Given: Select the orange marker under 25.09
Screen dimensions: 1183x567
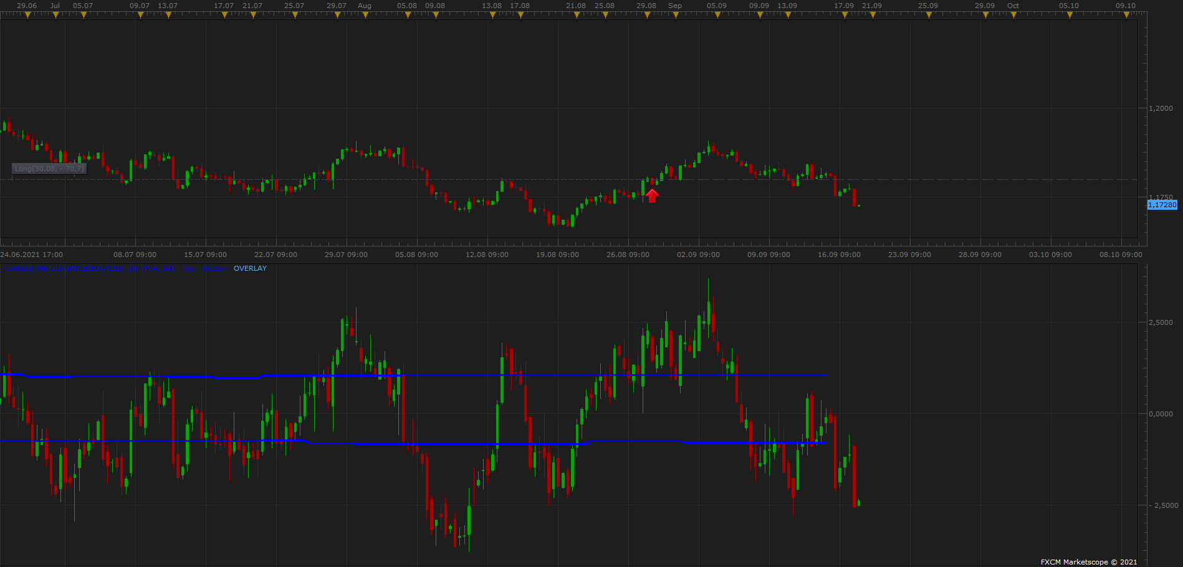Looking at the screenshot, I should coord(929,16).
